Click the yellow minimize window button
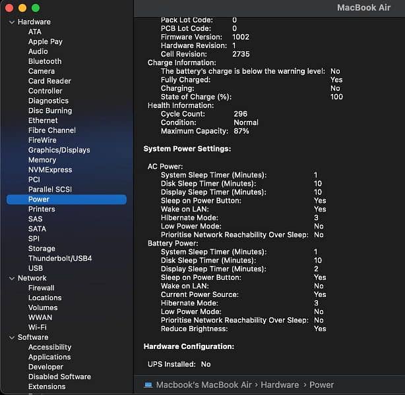This screenshot has height=395, width=405. click(22, 7)
